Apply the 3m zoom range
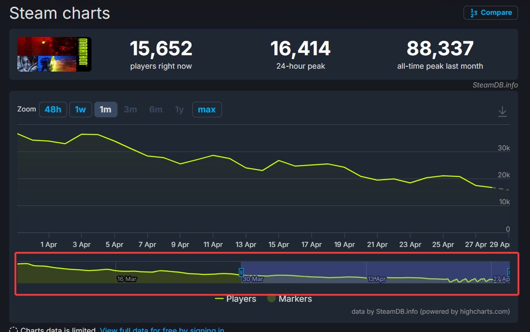The height and width of the screenshot is (332, 530). (x=130, y=109)
